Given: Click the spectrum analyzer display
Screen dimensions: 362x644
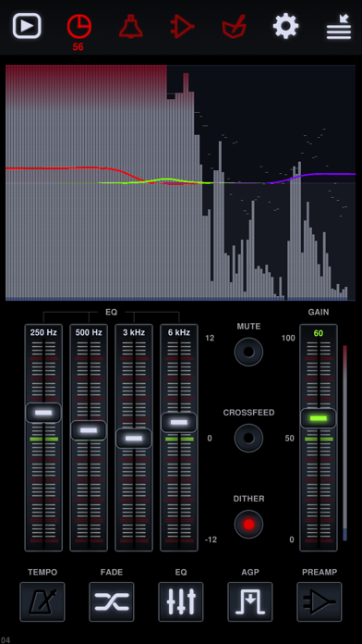Looking at the screenshot, I should [x=180, y=183].
